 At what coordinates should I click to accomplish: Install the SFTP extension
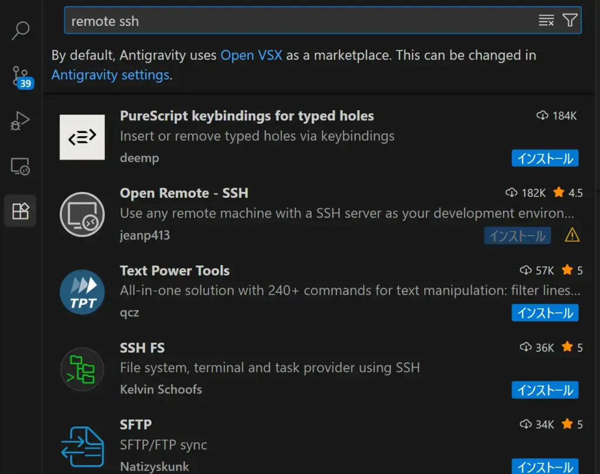pos(545,466)
